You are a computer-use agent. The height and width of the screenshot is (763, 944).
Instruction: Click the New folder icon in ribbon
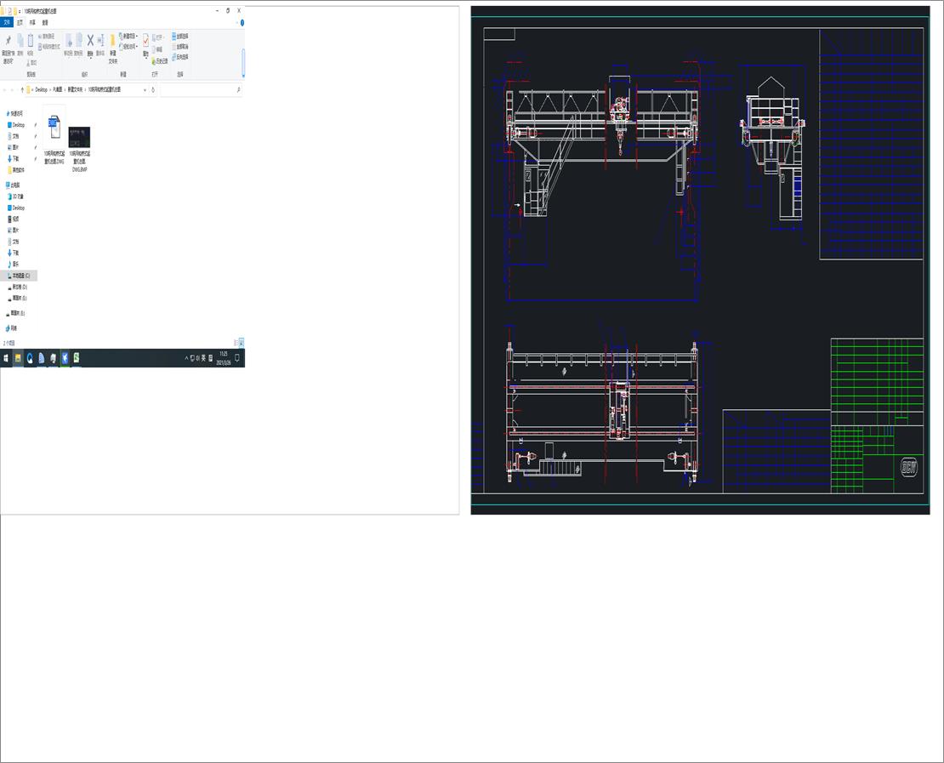point(112,41)
